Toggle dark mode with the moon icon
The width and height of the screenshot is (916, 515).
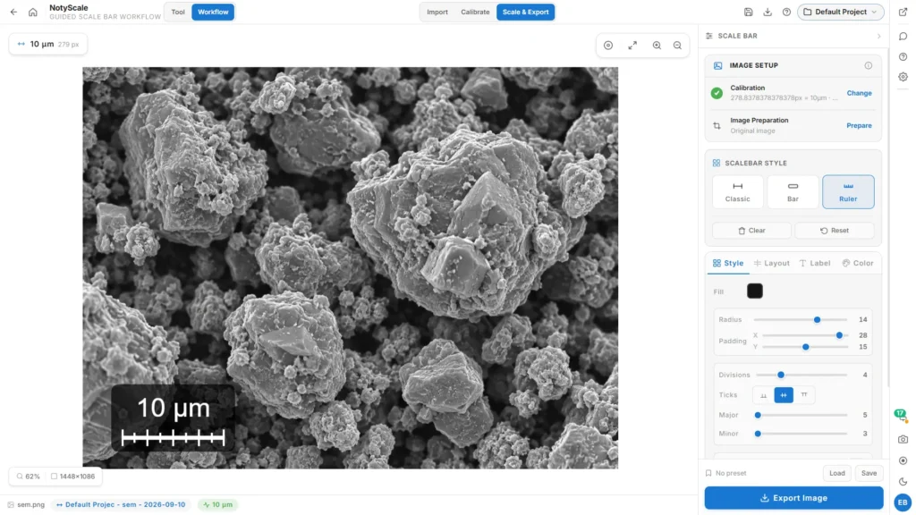pyautogui.click(x=903, y=482)
